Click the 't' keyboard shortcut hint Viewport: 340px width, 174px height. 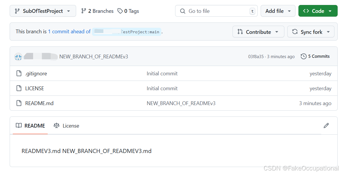252,11
